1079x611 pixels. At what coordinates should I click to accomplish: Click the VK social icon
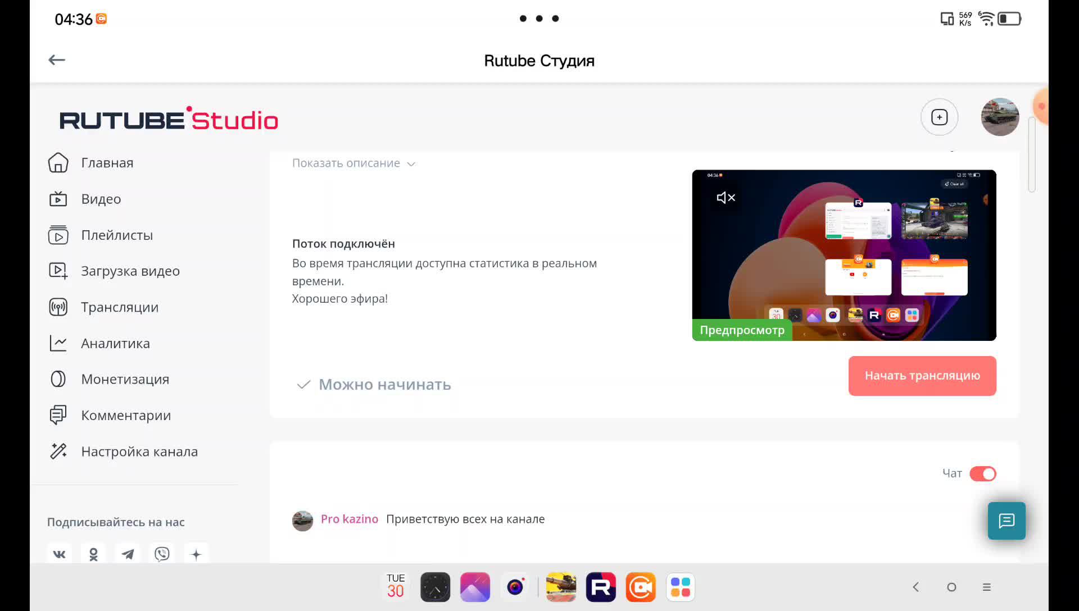[59, 554]
